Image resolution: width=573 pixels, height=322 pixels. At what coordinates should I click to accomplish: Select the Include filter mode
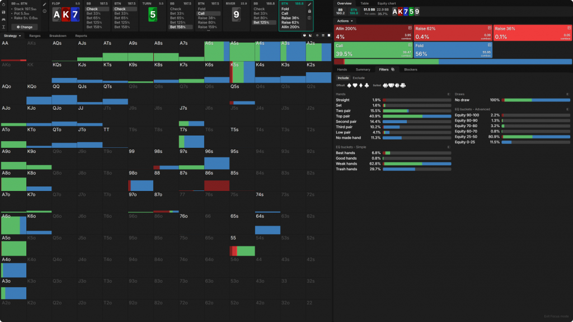pyautogui.click(x=343, y=78)
